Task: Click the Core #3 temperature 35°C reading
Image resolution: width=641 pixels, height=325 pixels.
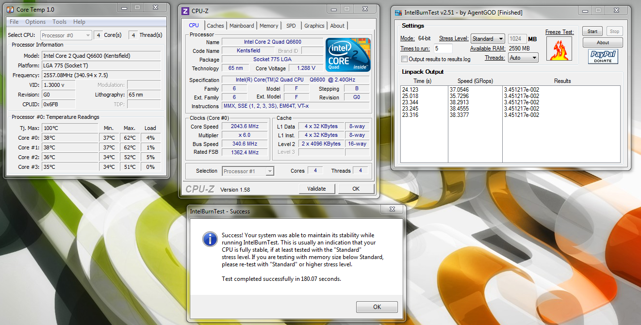Action: pos(71,167)
